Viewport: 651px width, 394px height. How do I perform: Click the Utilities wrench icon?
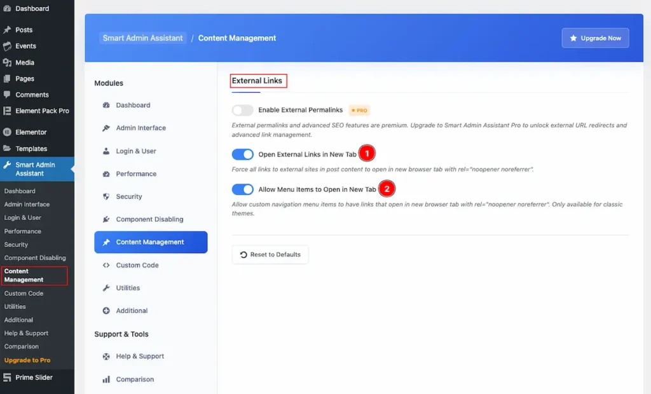pos(106,288)
